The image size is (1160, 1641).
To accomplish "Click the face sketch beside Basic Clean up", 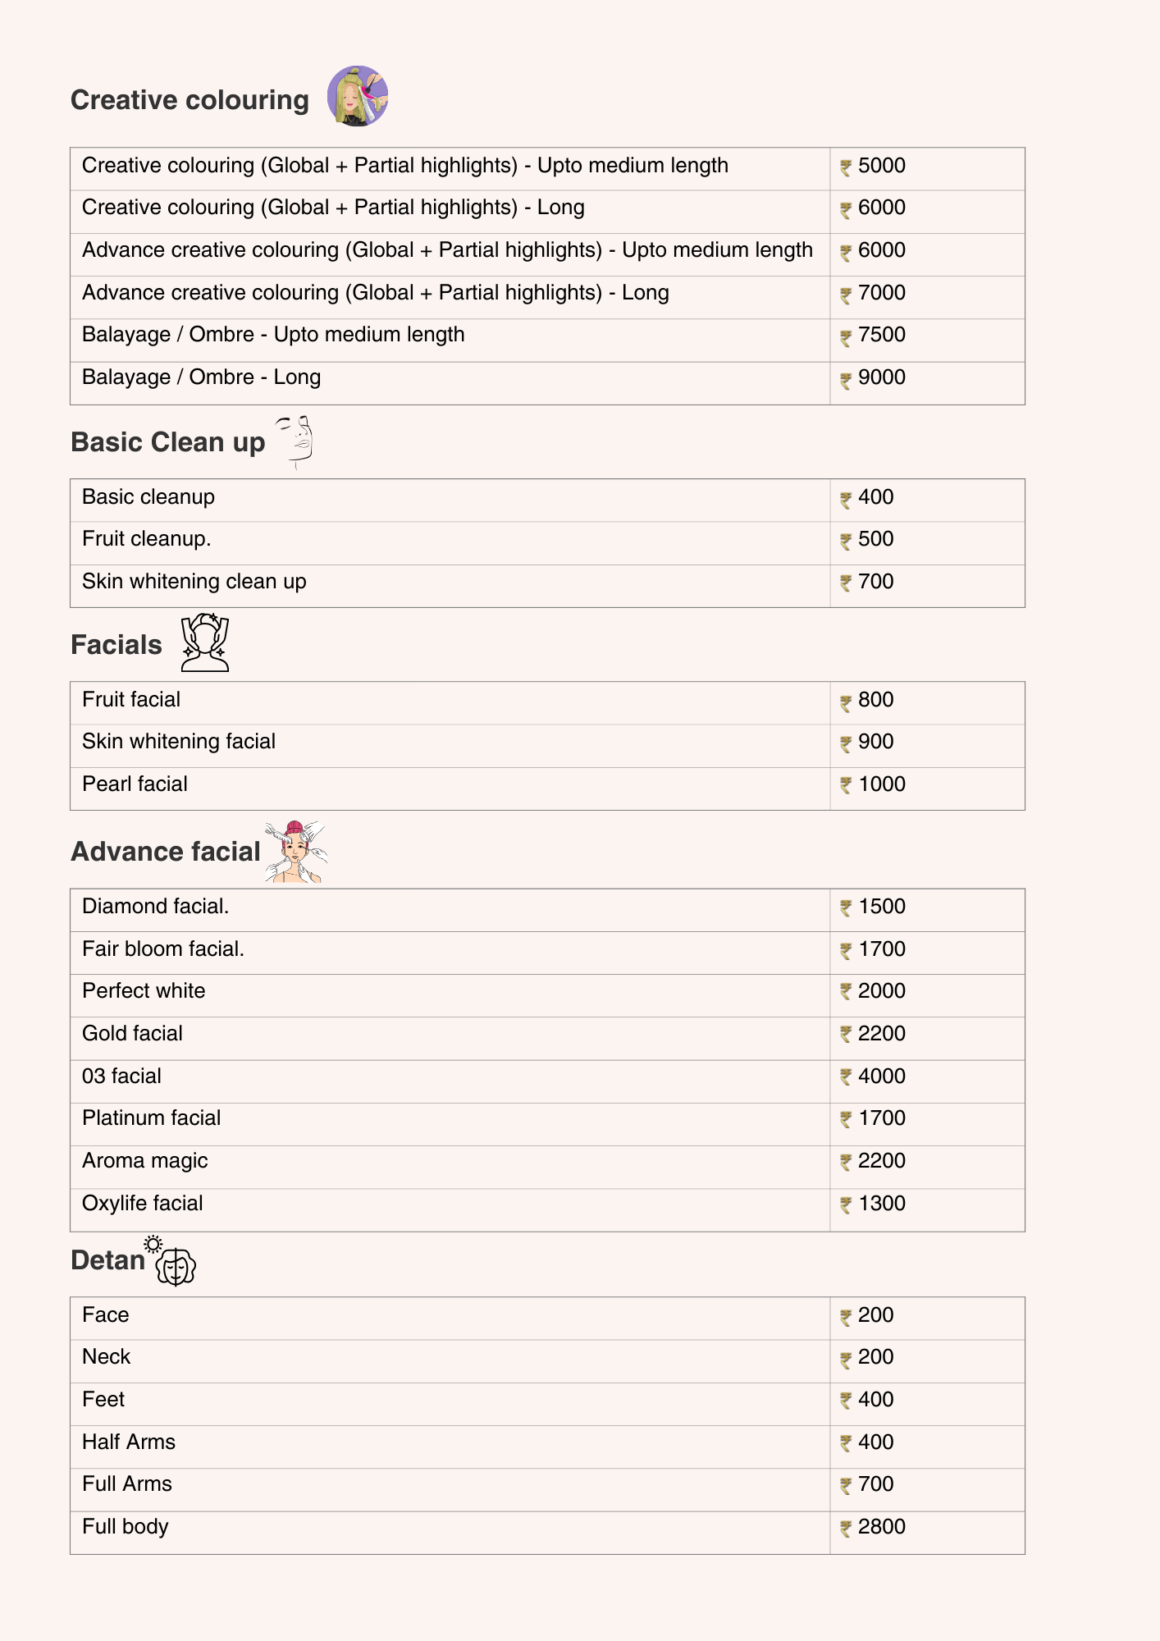I will (297, 441).
